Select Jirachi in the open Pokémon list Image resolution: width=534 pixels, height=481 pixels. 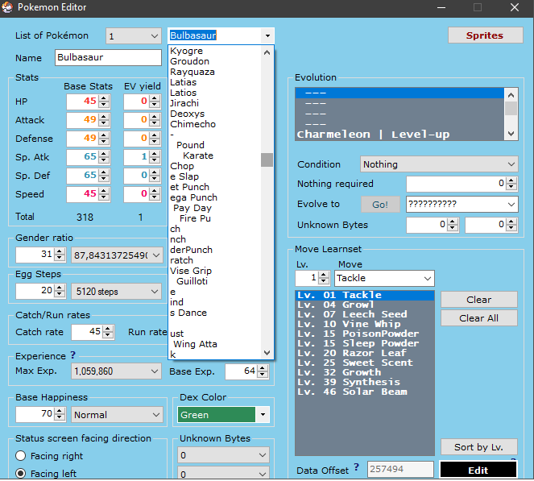click(x=184, y=103)
